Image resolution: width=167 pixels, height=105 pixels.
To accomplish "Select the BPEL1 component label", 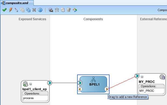I will [94, 84].
